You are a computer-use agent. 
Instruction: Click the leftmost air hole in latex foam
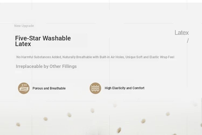click(x=18, y=124)
